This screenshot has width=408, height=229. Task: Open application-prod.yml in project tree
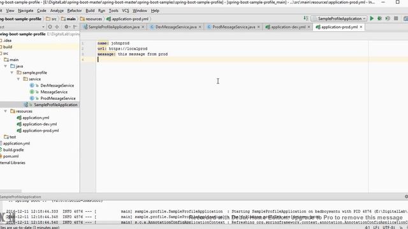(41, 130)
